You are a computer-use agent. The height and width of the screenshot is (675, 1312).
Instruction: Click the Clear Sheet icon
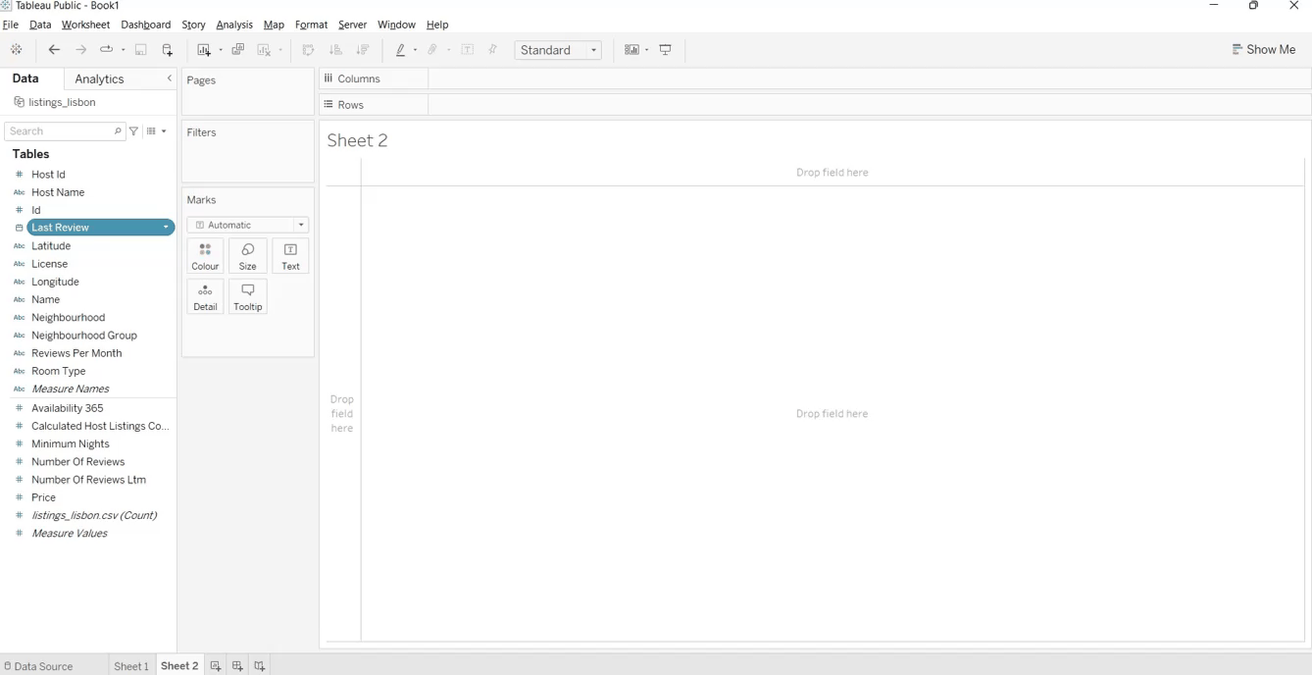pyautogui.click(x=264, y=50)
